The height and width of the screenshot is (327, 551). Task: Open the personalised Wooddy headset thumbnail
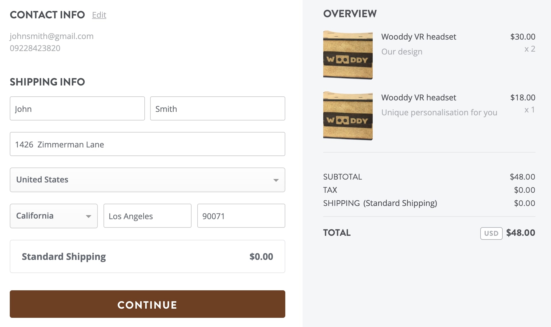pos(348,116)
